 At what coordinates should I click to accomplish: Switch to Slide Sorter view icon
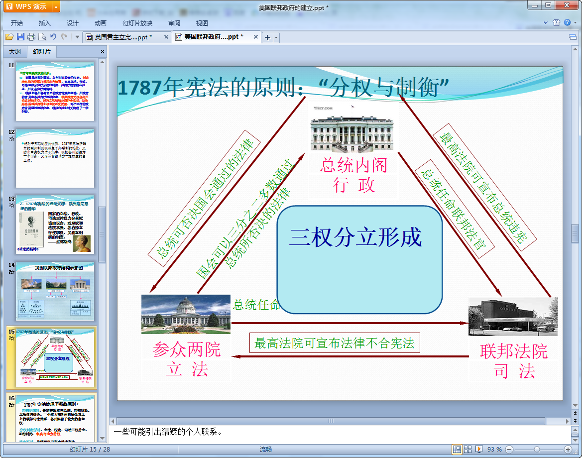tap(467, 449)
